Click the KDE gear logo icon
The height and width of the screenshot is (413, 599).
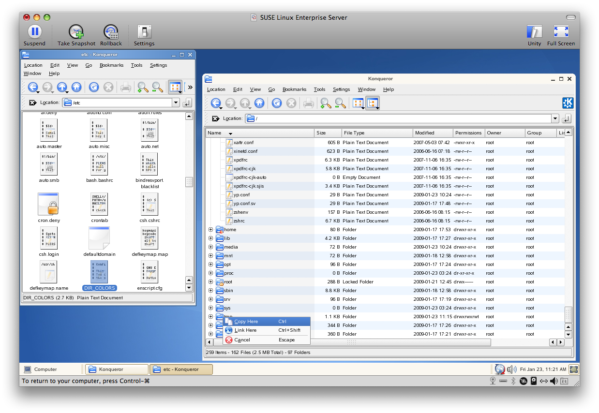(568, 103)
